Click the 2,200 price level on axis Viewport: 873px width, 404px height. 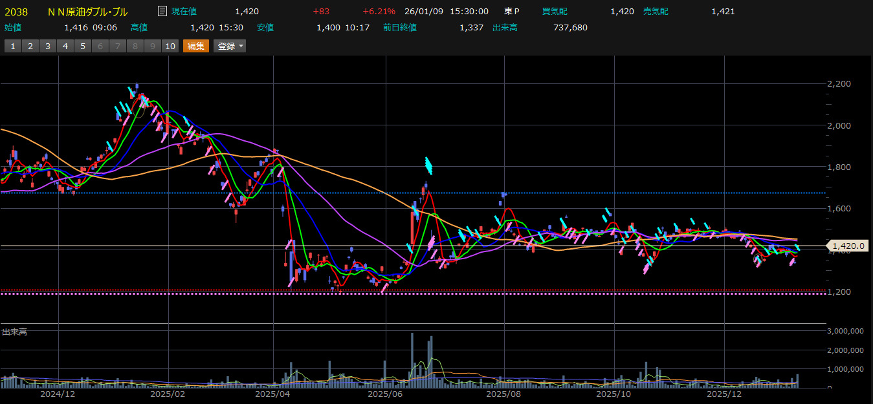coord(839,83)
